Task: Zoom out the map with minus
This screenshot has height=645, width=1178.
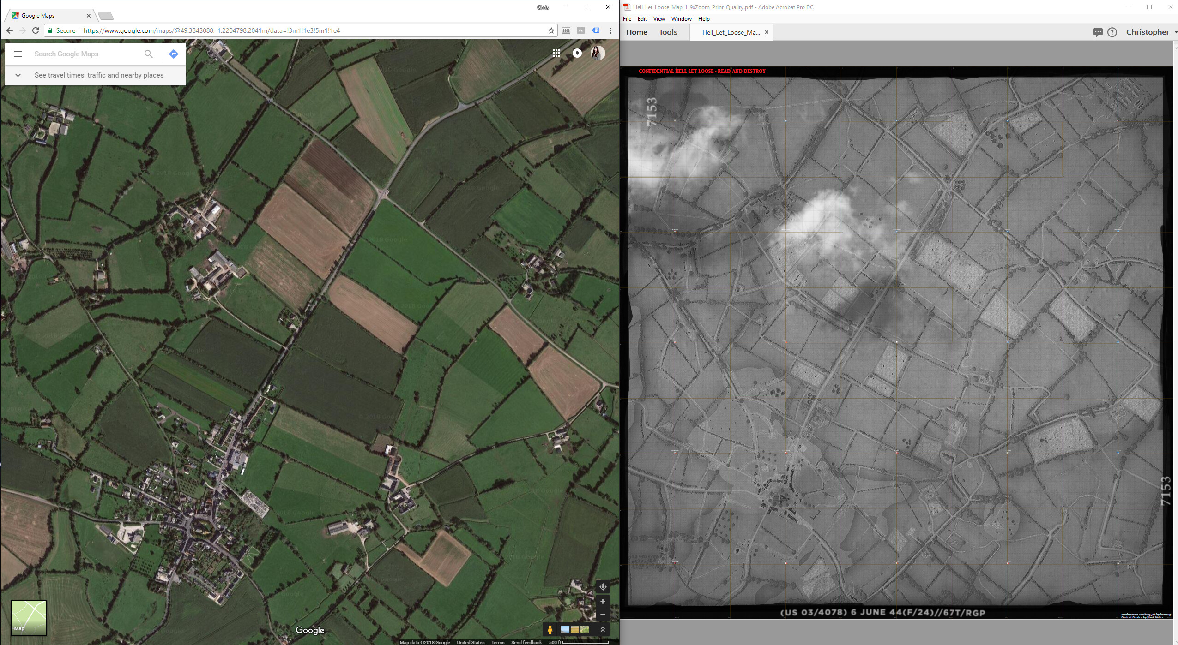Action: (603, 614)
